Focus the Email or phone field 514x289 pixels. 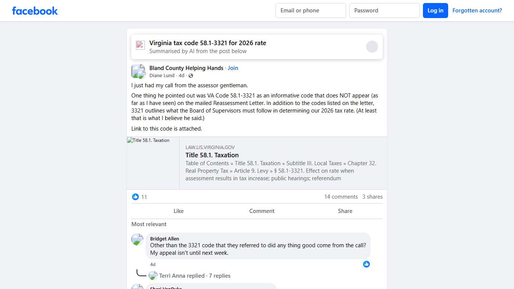point(310,11)
